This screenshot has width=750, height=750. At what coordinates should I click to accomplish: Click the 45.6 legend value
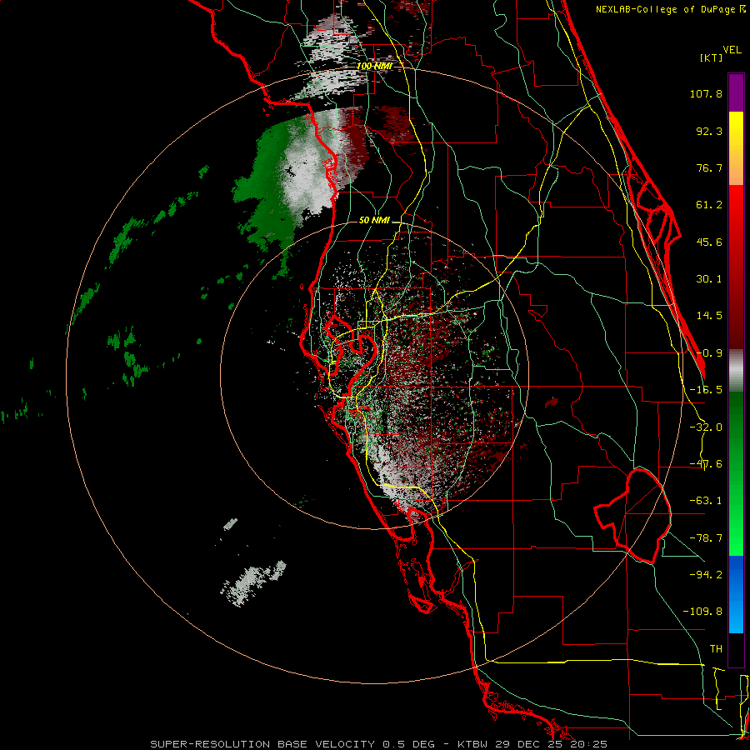[709, 242]
